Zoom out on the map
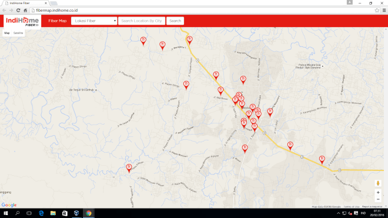The image size is (388, 218). coord(378,199)
